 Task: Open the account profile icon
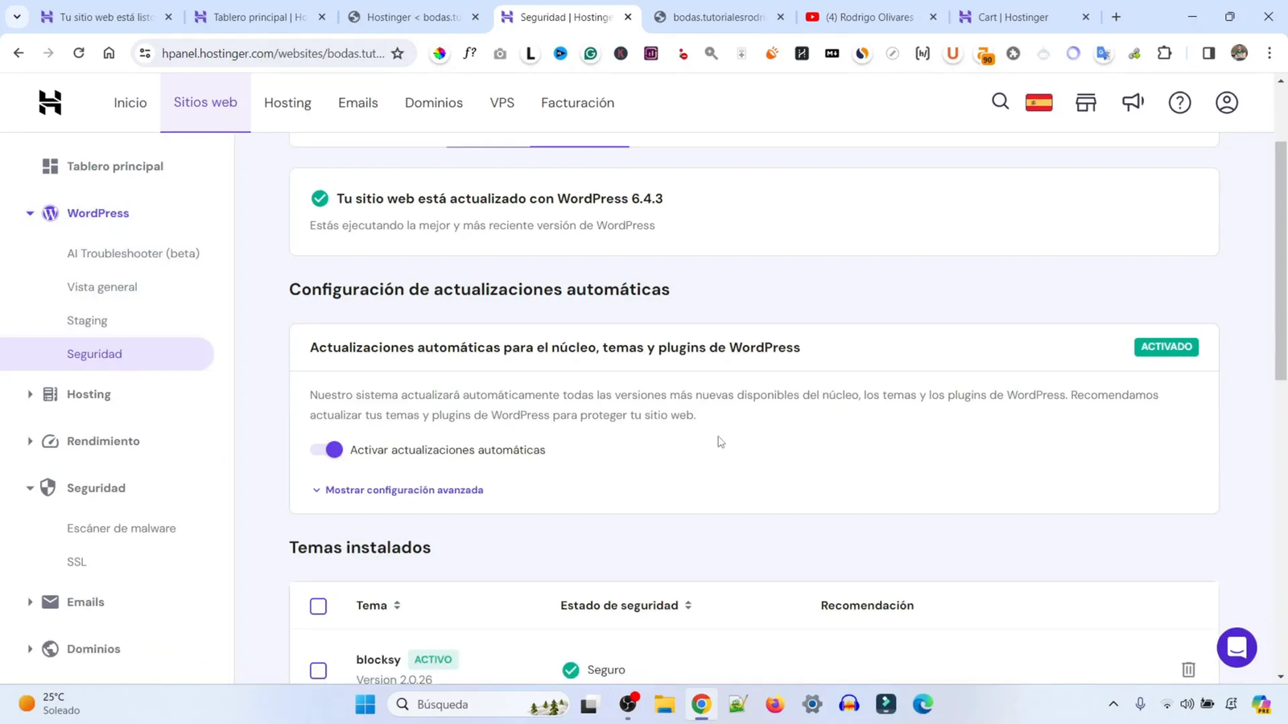click(x=1226, y=102)
